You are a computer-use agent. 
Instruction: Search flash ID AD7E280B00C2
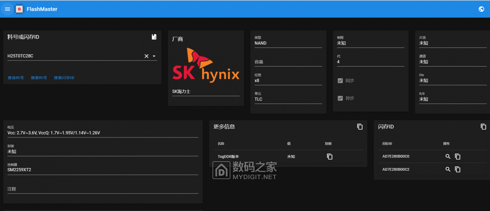pyautogui.click(x=448, y=169)
